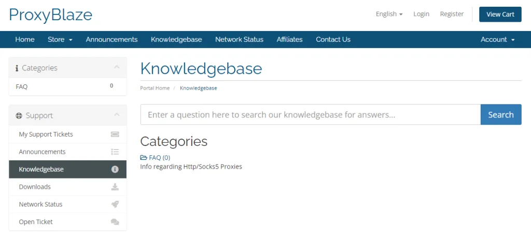Collapse the Categories sidebar panel chevron
The height and width of the screenshot is (238, 531).
click(x=117, y=67)
